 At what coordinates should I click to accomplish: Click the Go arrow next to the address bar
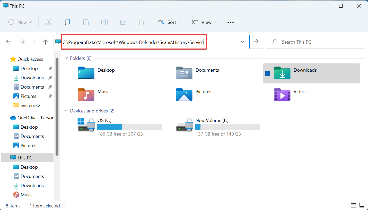pyautogui.click(x=256, y=42)
